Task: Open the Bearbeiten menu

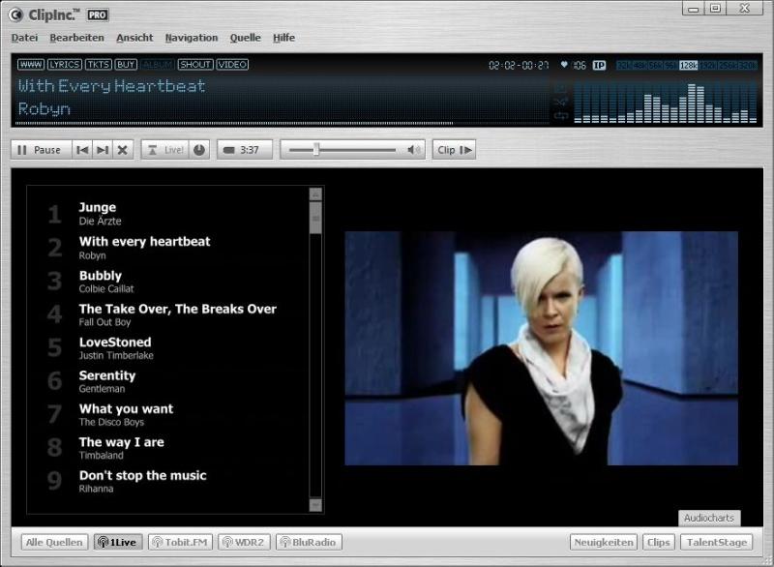Action: point(76,38)
